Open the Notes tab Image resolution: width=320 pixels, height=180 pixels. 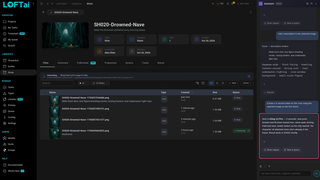pos(161,63)
